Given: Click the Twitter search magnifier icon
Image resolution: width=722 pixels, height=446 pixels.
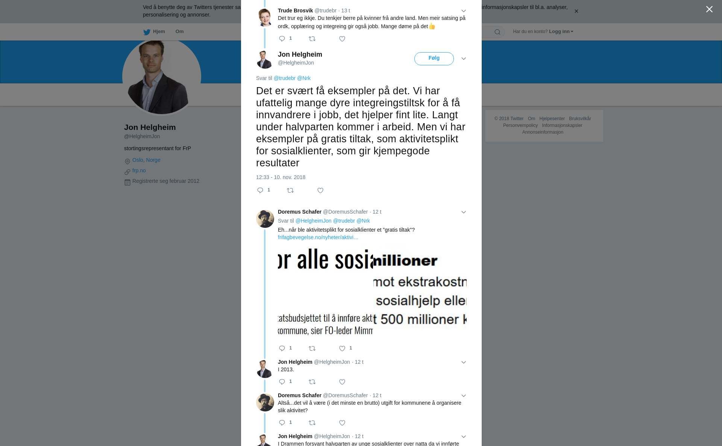Looking at the screenshot, I should [x=497, y=32].
